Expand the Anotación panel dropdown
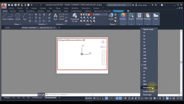184x104 pixels. 61,24
